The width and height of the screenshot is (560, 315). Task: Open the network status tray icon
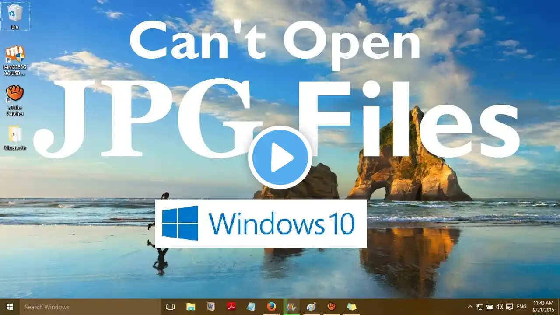[480, 307]
